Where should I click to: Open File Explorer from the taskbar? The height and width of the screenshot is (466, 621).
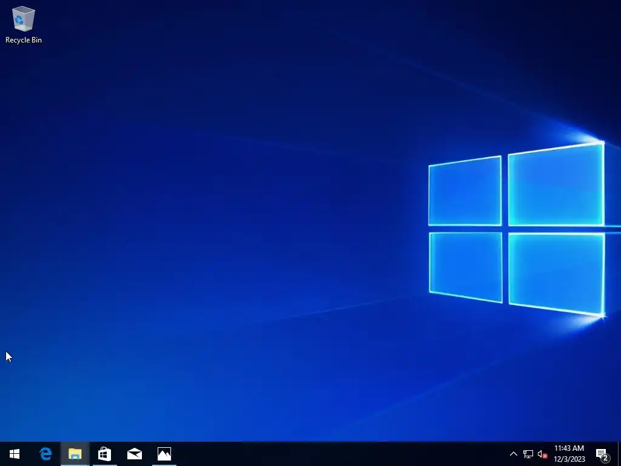75,454
